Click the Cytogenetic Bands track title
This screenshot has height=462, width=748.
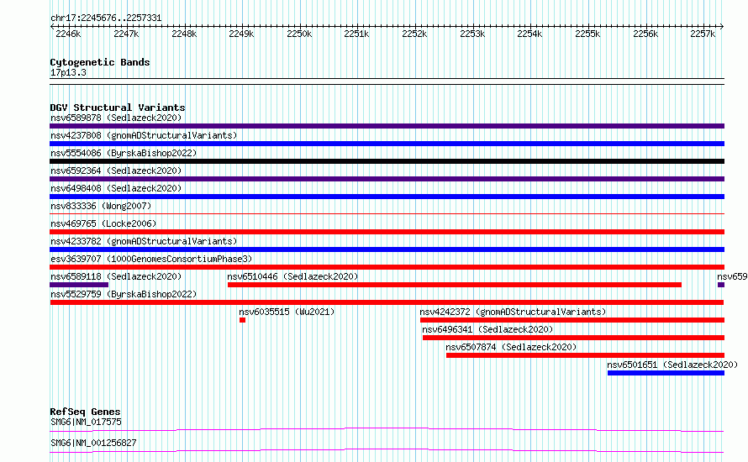click(x=100, y=62)
